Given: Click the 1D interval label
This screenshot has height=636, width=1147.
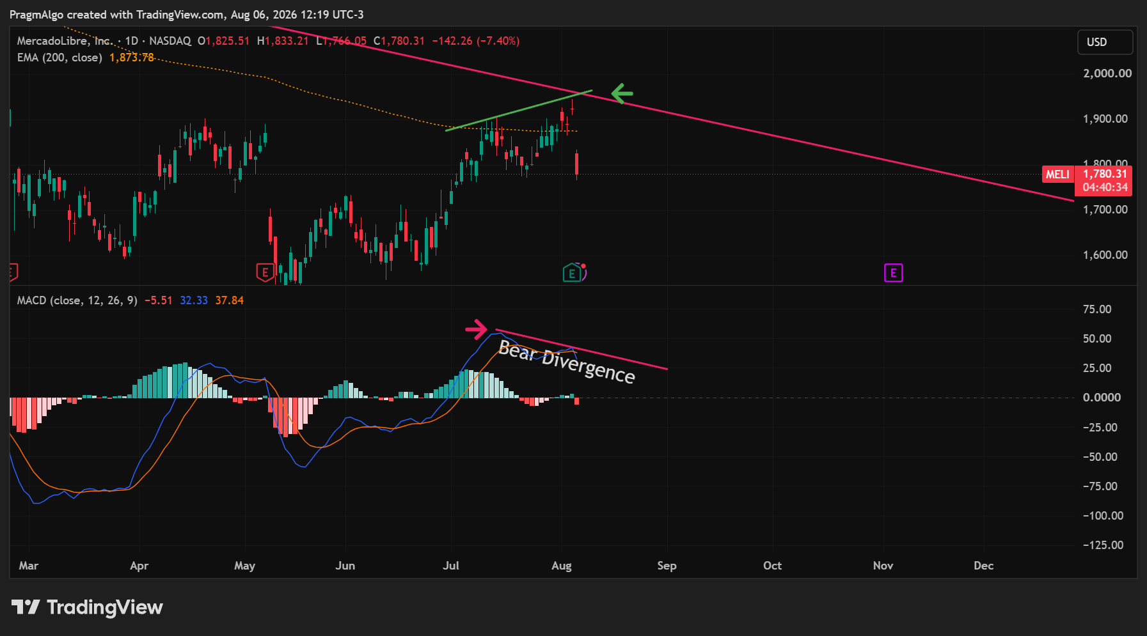Looking at the screenshot, I should click(x=132, y=41).
